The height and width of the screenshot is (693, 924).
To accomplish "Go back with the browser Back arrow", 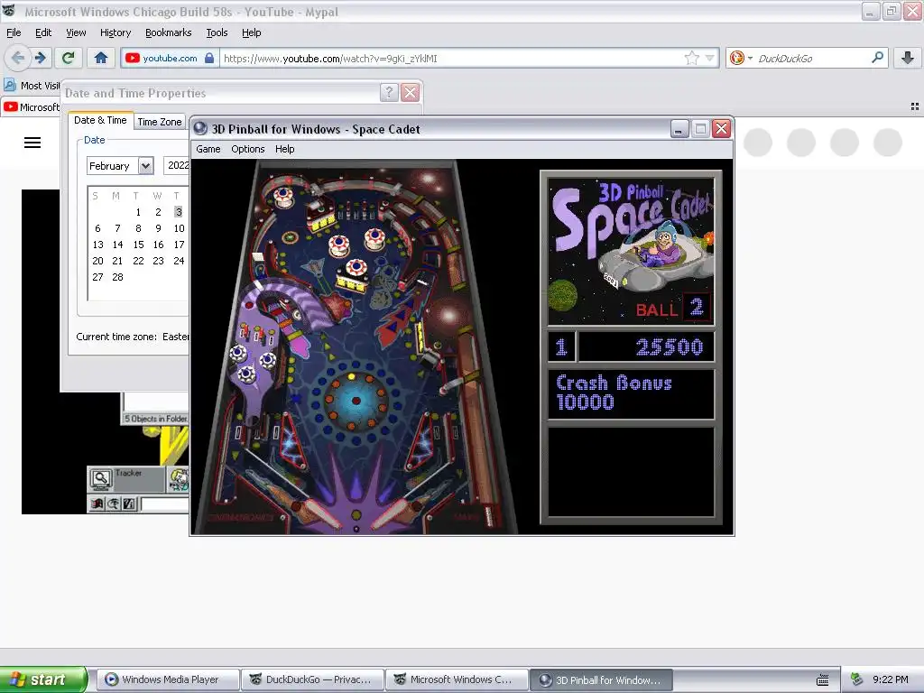I will tap(18, 58).
